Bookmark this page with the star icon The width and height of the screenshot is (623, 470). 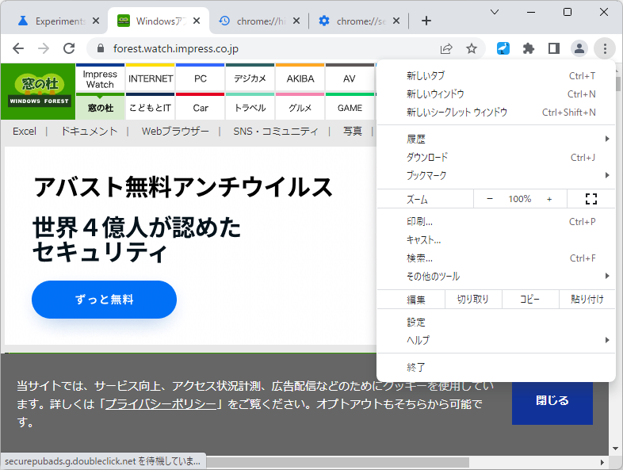coord(472,48)
